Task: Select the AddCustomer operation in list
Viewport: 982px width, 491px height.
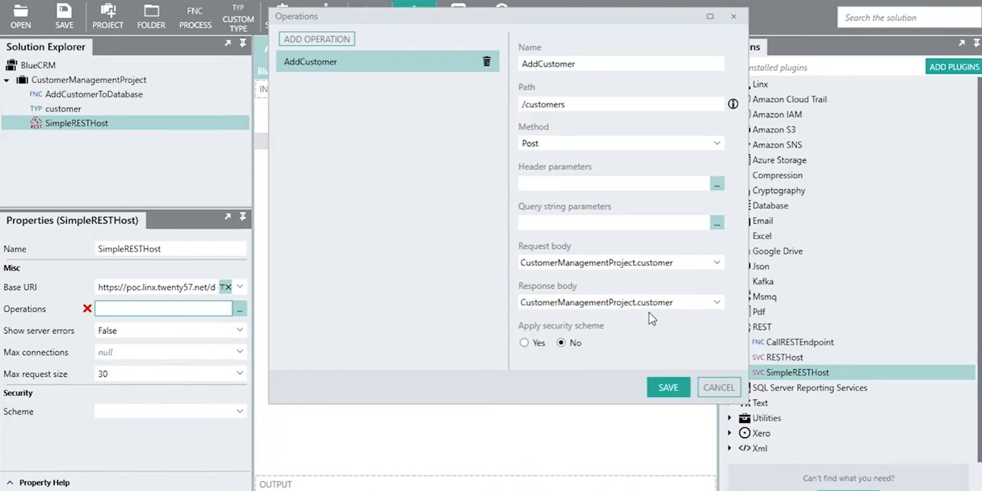Action: 388,61
